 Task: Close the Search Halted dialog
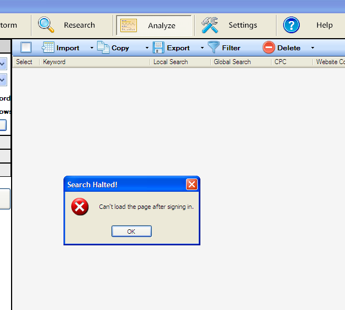[192, 185]
